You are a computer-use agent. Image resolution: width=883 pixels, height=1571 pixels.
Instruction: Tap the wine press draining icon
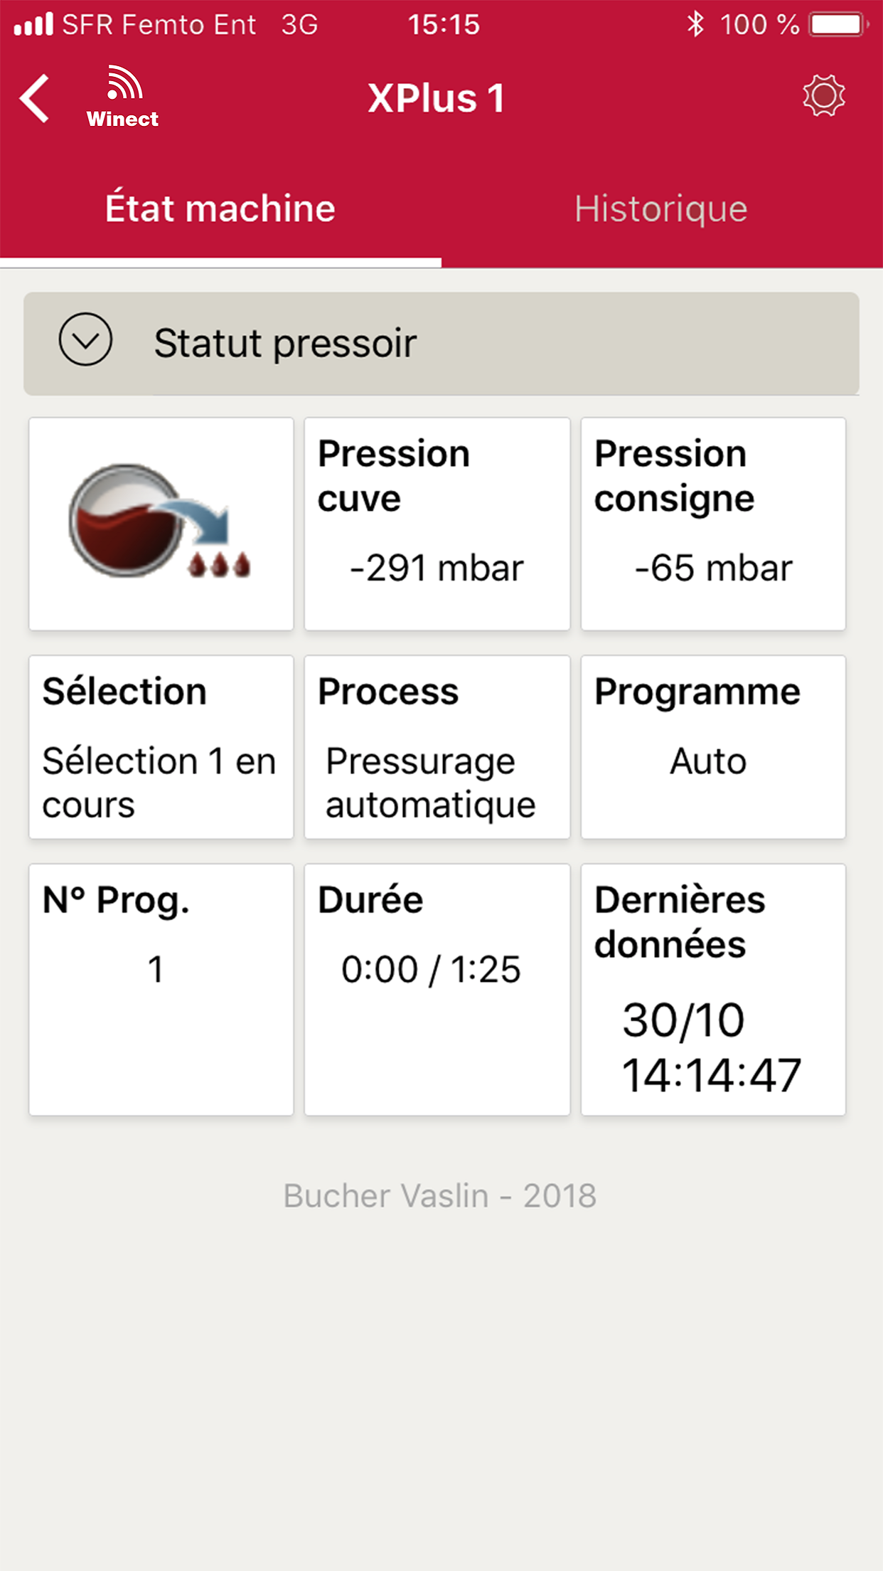(161, 523)
